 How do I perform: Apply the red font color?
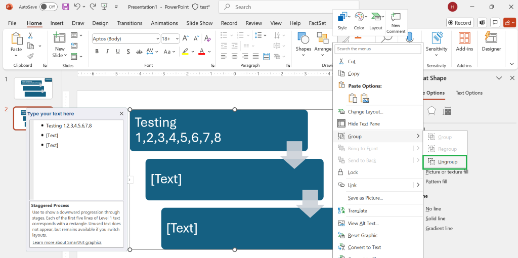[x=201, y=52]
